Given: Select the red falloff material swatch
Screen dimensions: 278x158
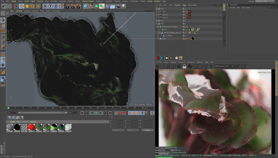Looking at the screenshot, I should [x=31, y=127].
